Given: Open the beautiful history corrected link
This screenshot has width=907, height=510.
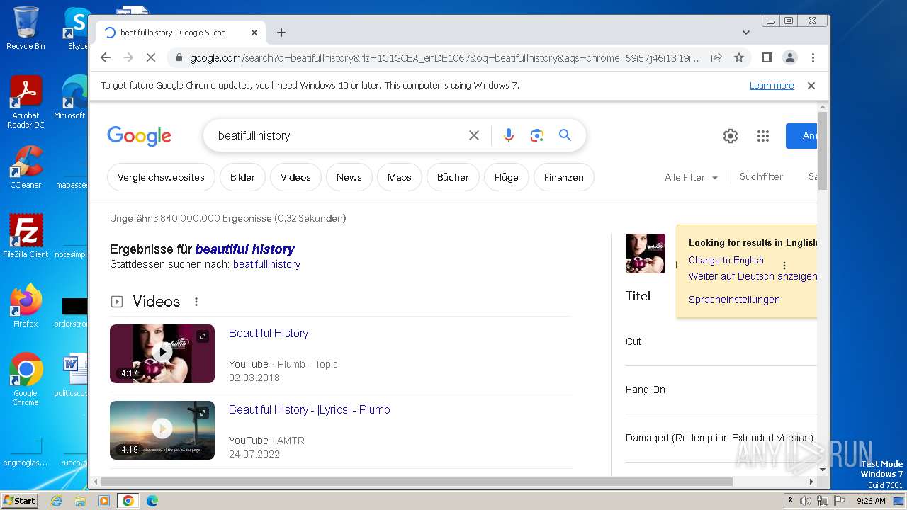Looking at the screenshot, I should click(244, 249).
